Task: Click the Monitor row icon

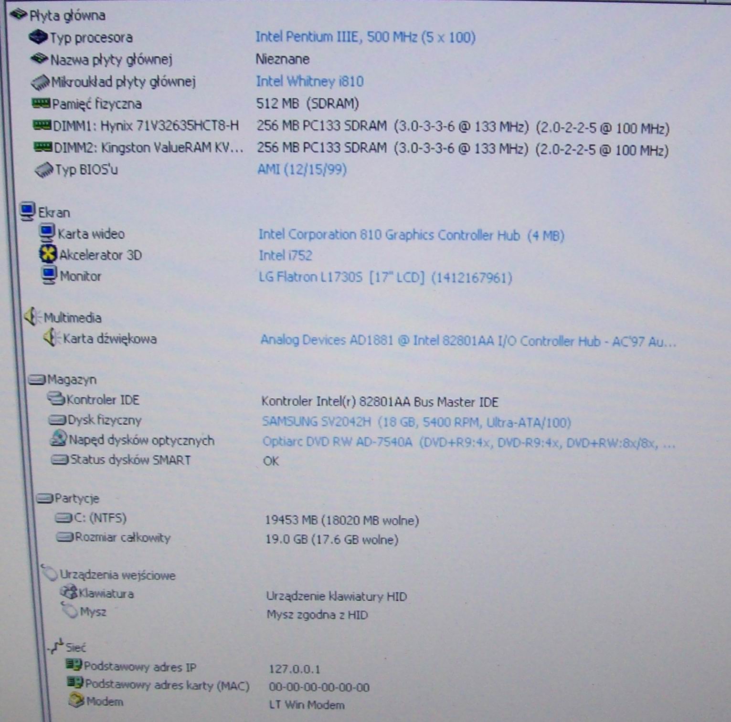Action: [x=49, y=275]
